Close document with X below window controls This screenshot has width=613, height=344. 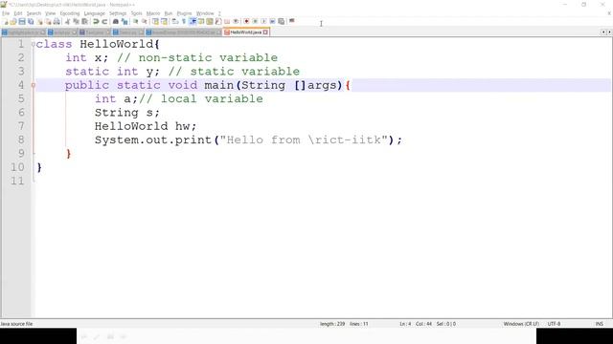point(609,13)
